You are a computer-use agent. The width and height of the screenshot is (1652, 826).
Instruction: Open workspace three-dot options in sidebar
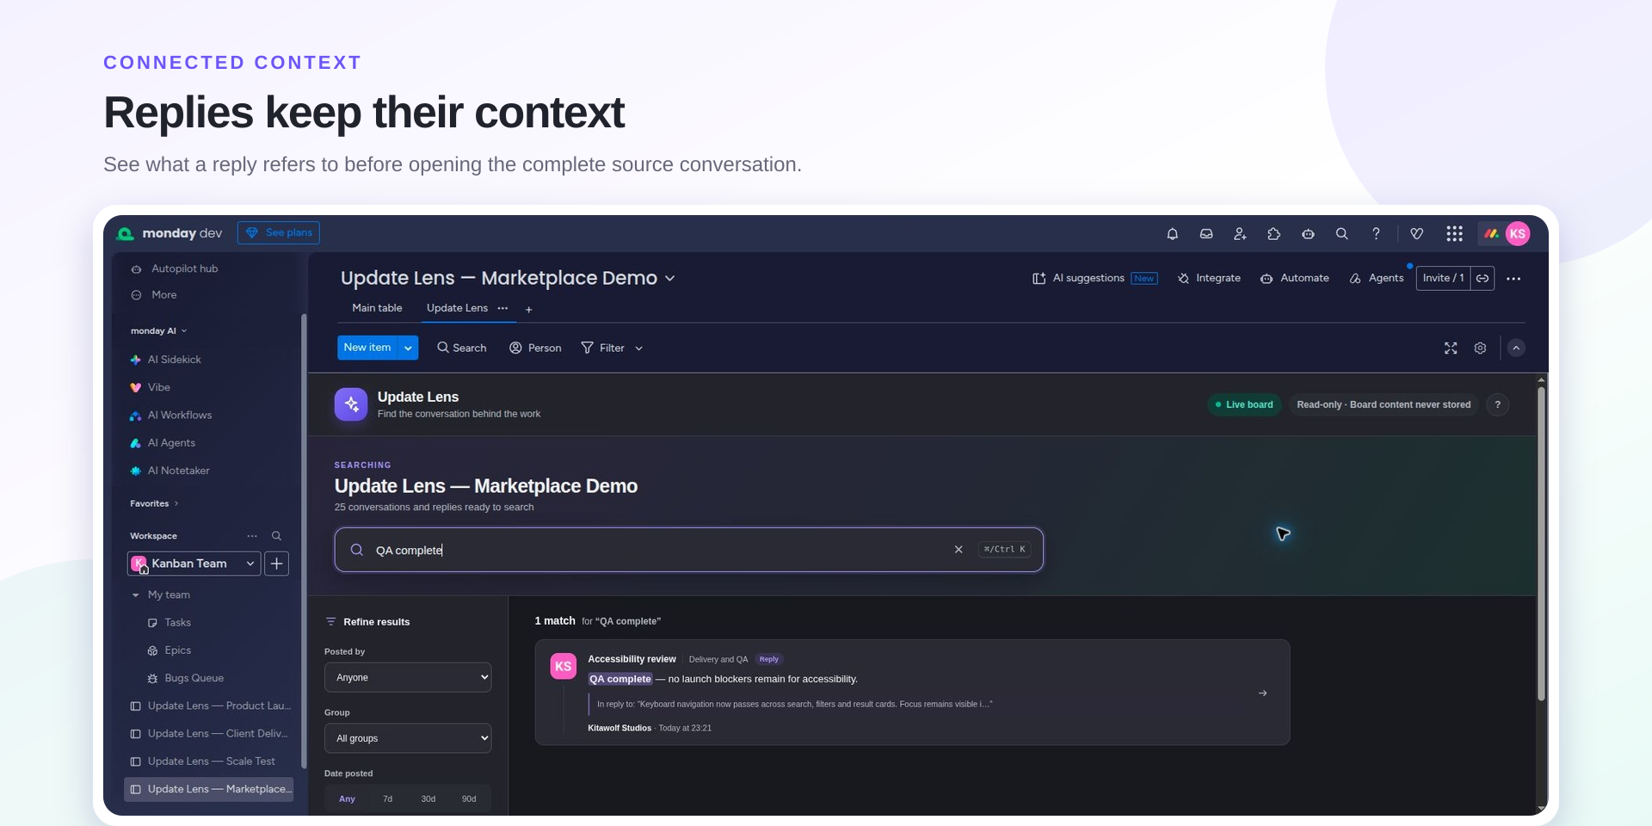click(252, 536)
